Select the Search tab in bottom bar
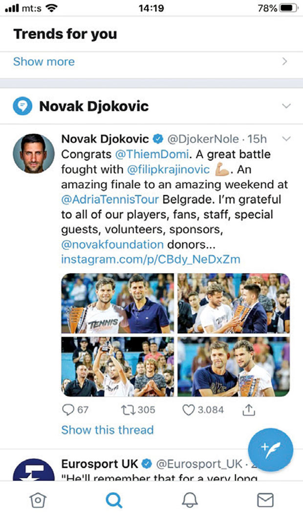The height and width of the screenshot is (519, 303). (114, 499)
